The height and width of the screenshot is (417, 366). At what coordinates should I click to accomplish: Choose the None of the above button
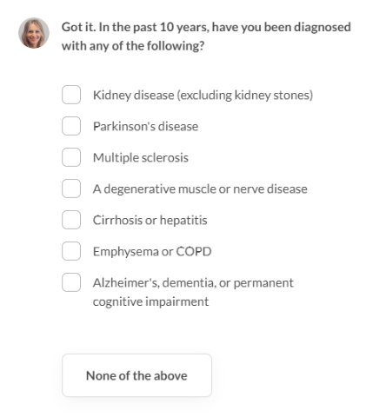136,375
